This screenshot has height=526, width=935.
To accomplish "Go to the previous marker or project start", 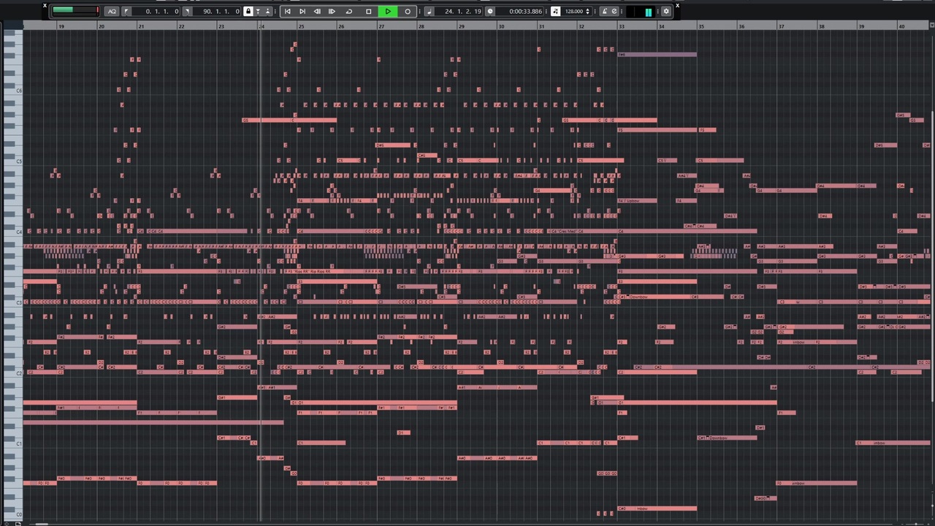I will [x=287, y=12].
